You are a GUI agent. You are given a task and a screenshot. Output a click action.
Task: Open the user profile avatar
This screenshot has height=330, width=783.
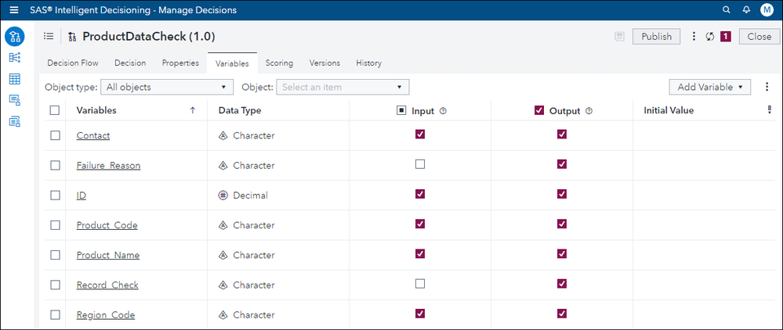(767, 10)
